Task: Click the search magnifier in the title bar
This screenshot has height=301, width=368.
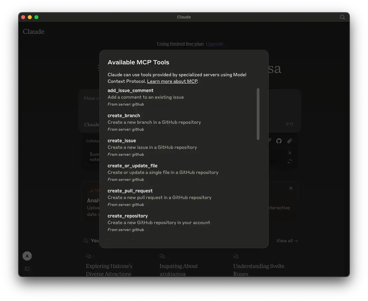Action: pos(342,17)
